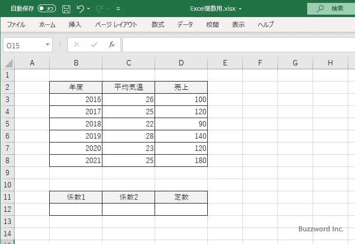This screenshot has width=355, height=244.
Task: Open the ファイル tab
Action: [x=16, y=24]
